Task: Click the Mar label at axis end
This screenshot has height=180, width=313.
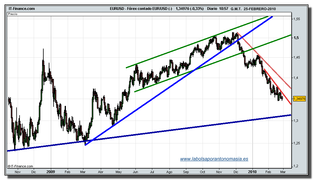Action: click(x=283, y=172)
